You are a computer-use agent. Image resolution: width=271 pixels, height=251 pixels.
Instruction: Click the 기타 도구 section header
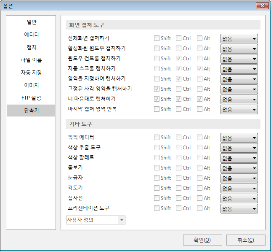(163, 124)
